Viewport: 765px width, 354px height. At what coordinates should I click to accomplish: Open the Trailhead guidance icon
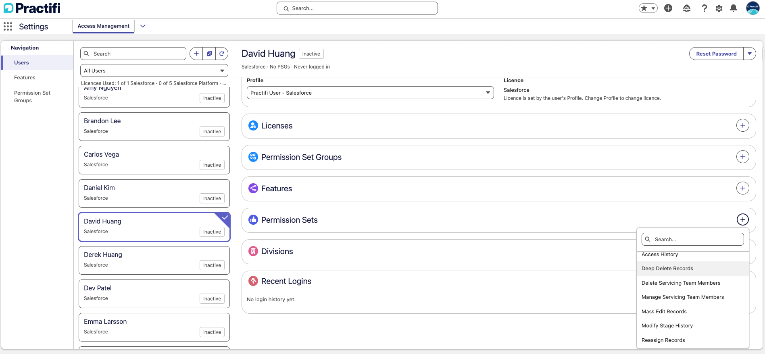(x=686, y=8)
